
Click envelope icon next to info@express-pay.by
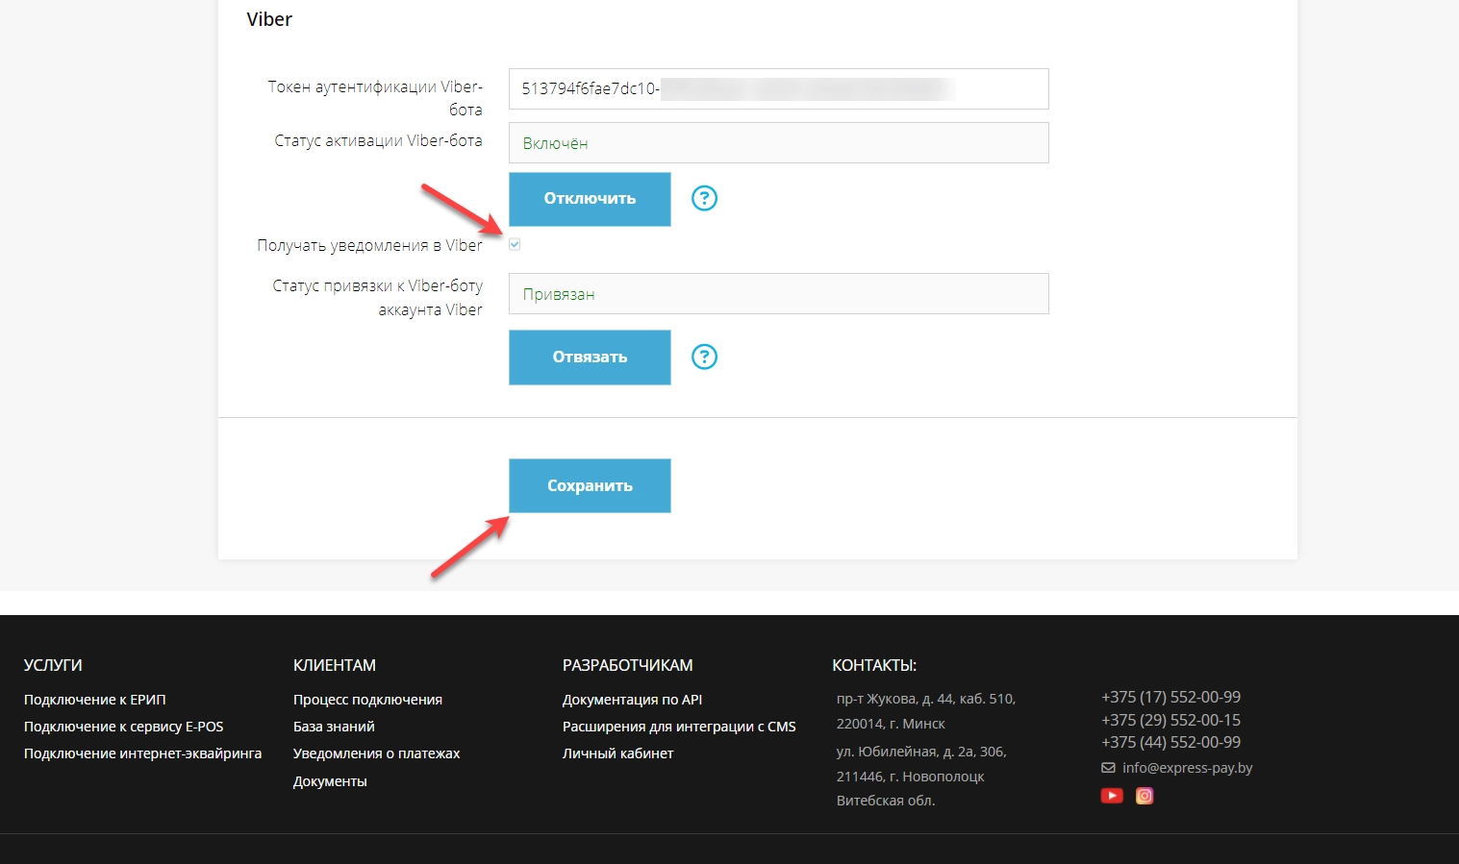(1108, 768)
